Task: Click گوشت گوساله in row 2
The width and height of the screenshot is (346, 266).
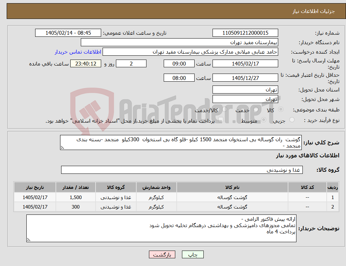Action: (x=232, y=207)
